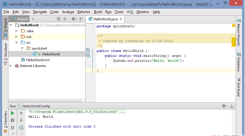Image resolution: width=245 pixels, height=136 pixels.
Task: Click the java command line in console
Action: tap(77, 112)
